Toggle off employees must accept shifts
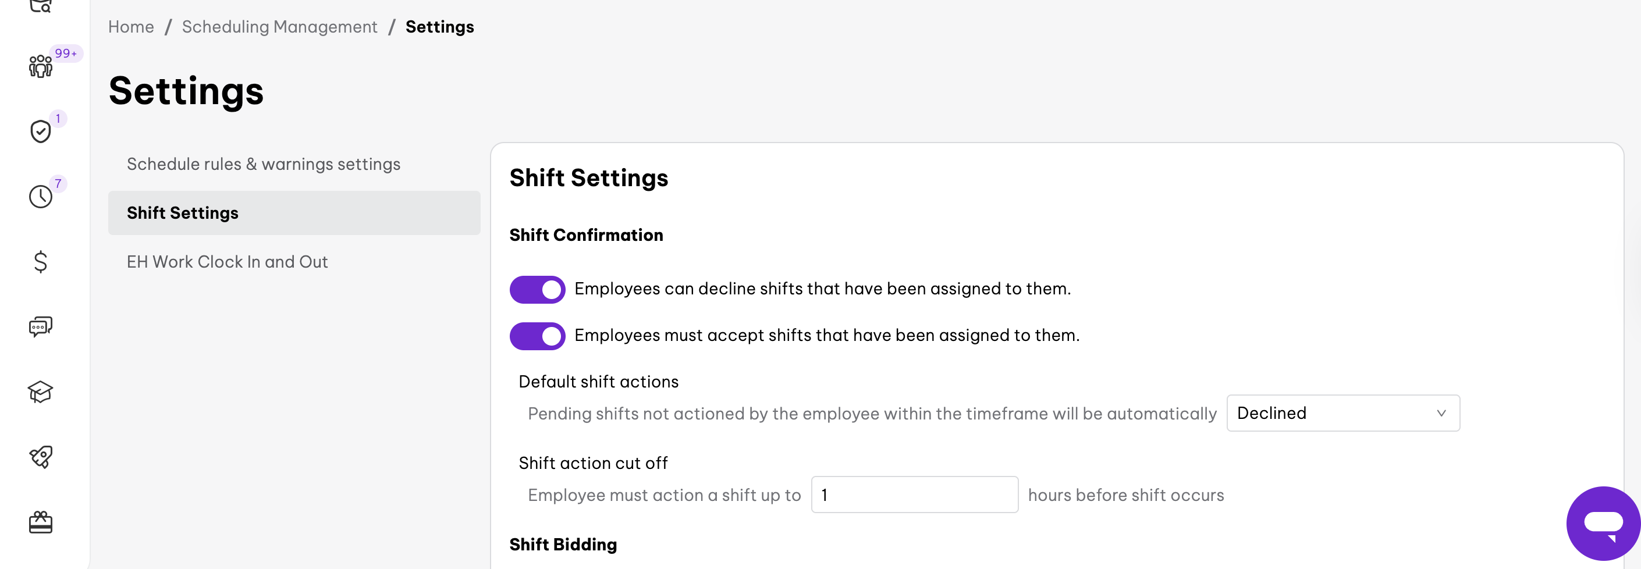 click(537, 336)
